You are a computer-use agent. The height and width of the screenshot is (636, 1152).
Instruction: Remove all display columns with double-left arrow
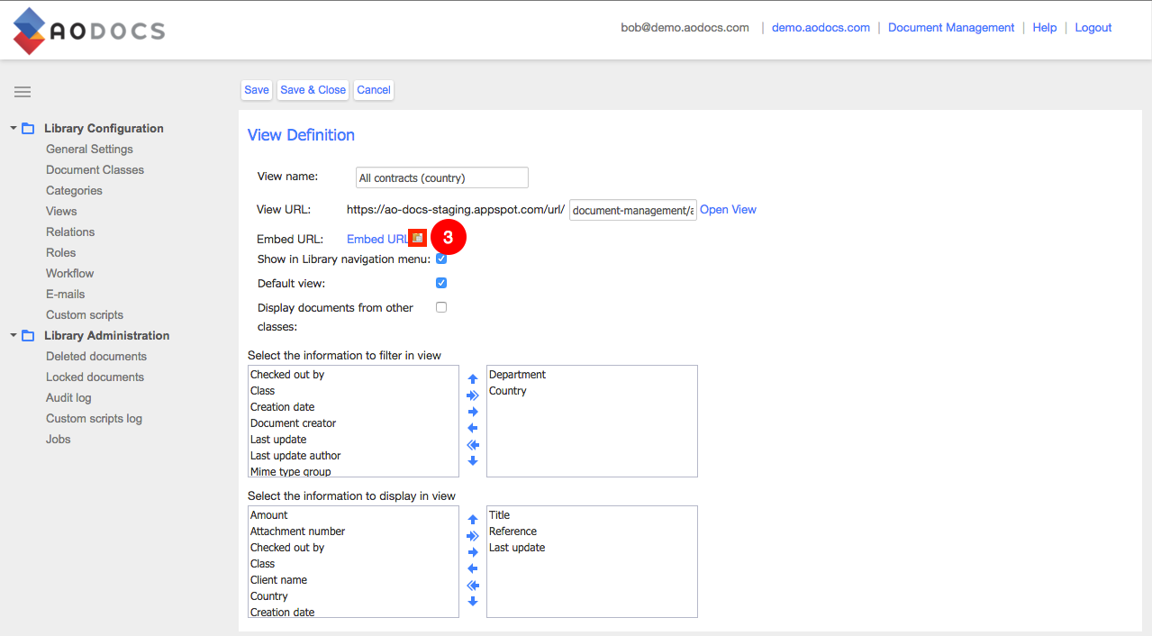pyautogui.click(x=473, y=585)
